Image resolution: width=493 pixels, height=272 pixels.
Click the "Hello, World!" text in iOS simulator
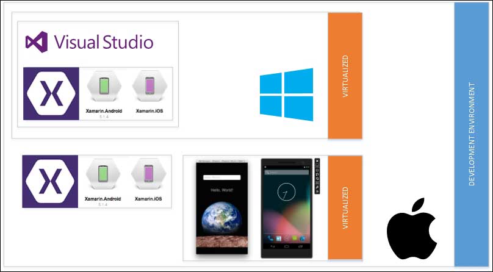click(x=222, y=190)
